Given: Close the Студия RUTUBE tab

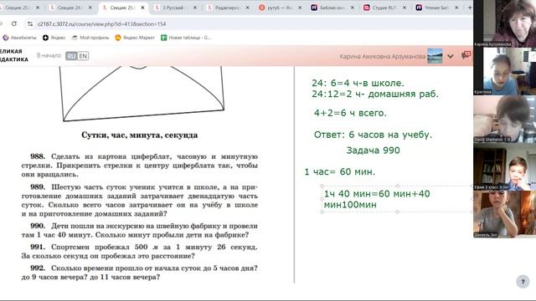Looking at the screenshot, I should point(405,8).
